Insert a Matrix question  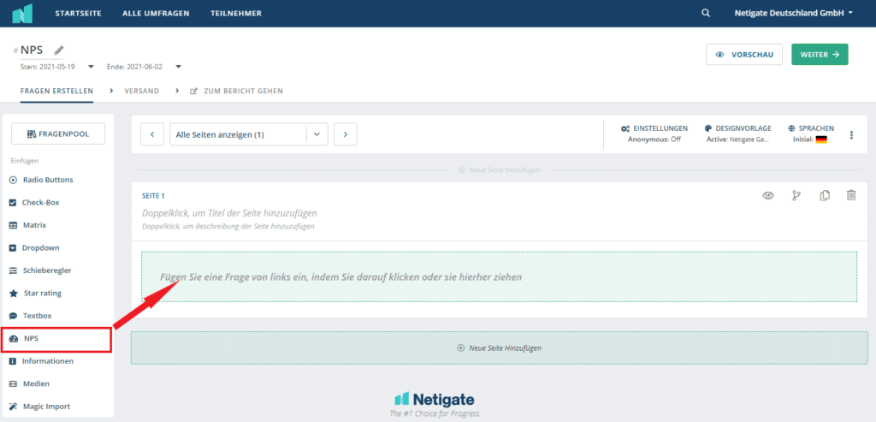coord(27,225)
